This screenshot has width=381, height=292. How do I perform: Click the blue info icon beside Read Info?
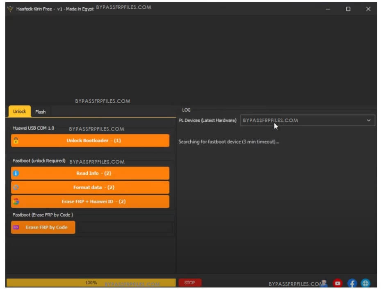[x=16, y=173]
